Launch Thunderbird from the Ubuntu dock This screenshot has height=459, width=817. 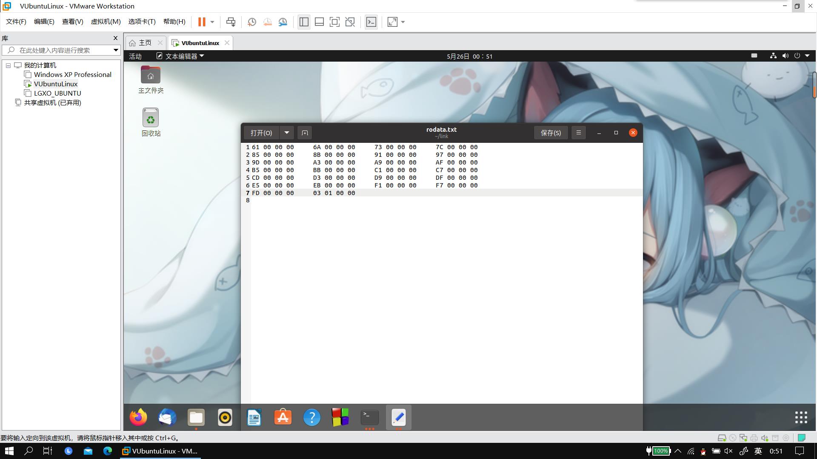[x=167, y=417]
